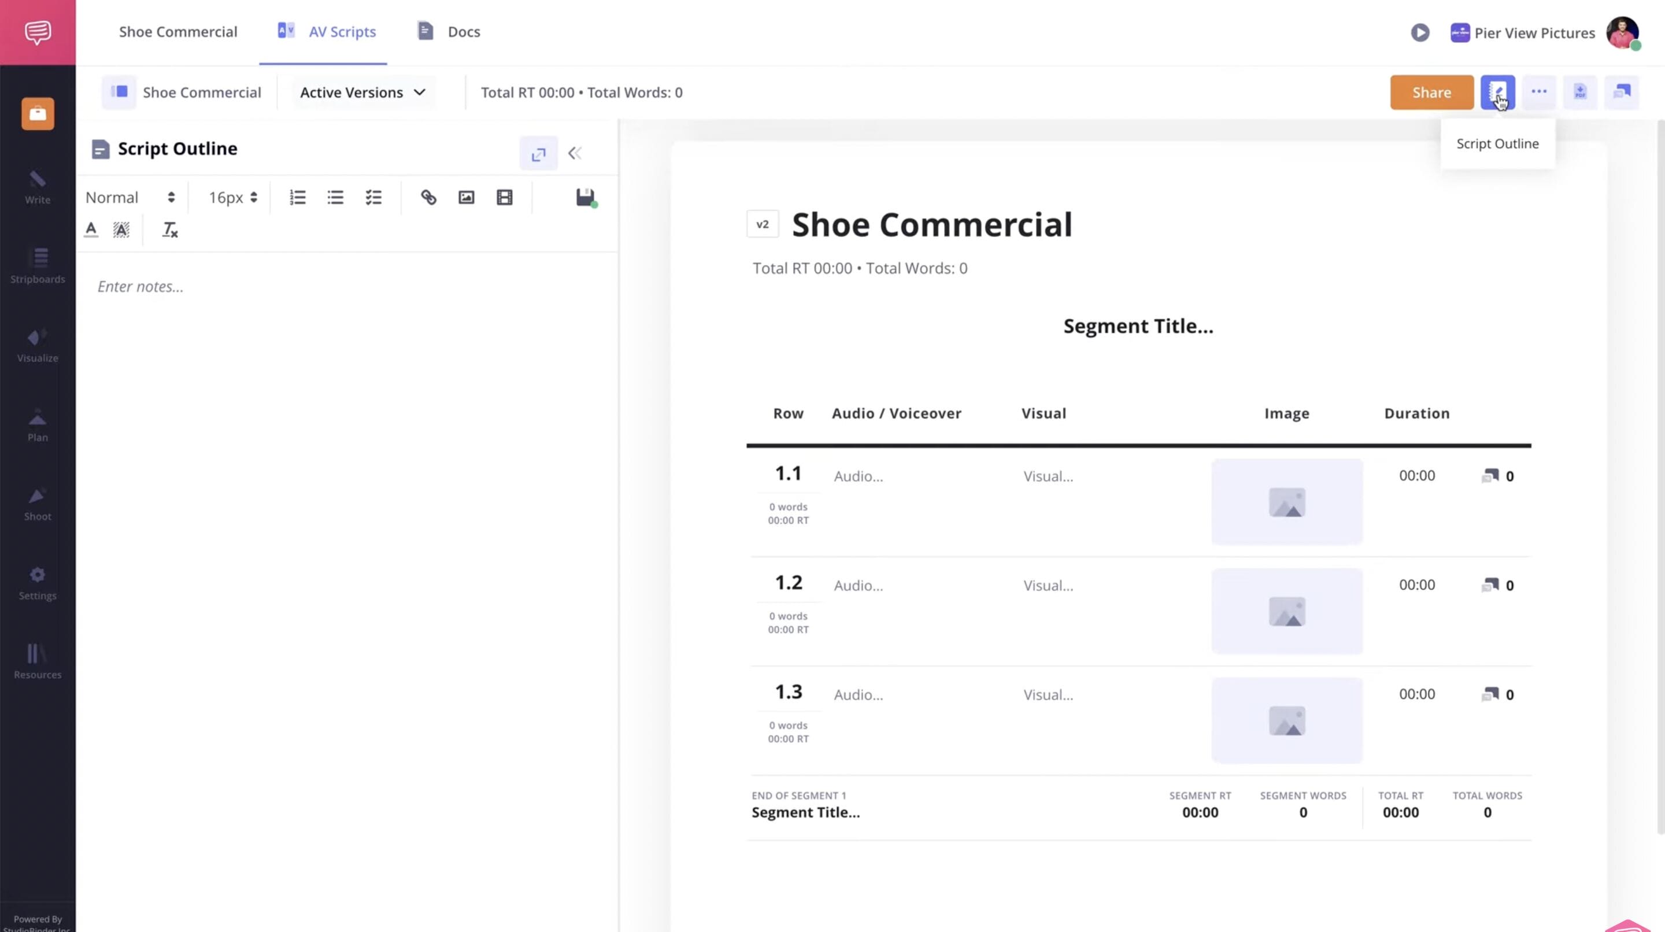Collapse the Script Outline panel with the double chevron
1665x932 pixels.
[x=575, y=153]
